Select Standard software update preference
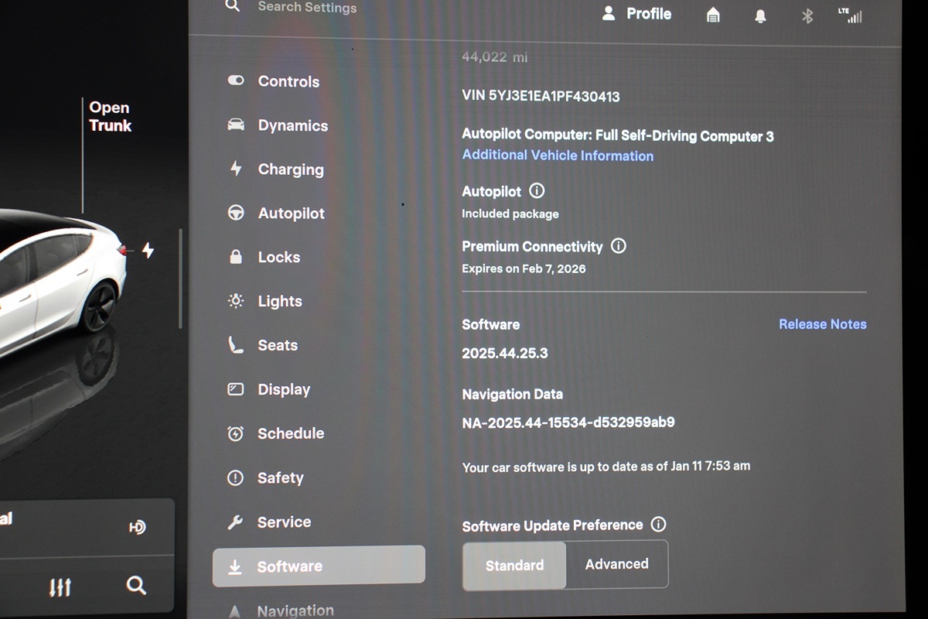Image resolution: width=928 pixels, height=619 pixels. click(x=514, y=566)
